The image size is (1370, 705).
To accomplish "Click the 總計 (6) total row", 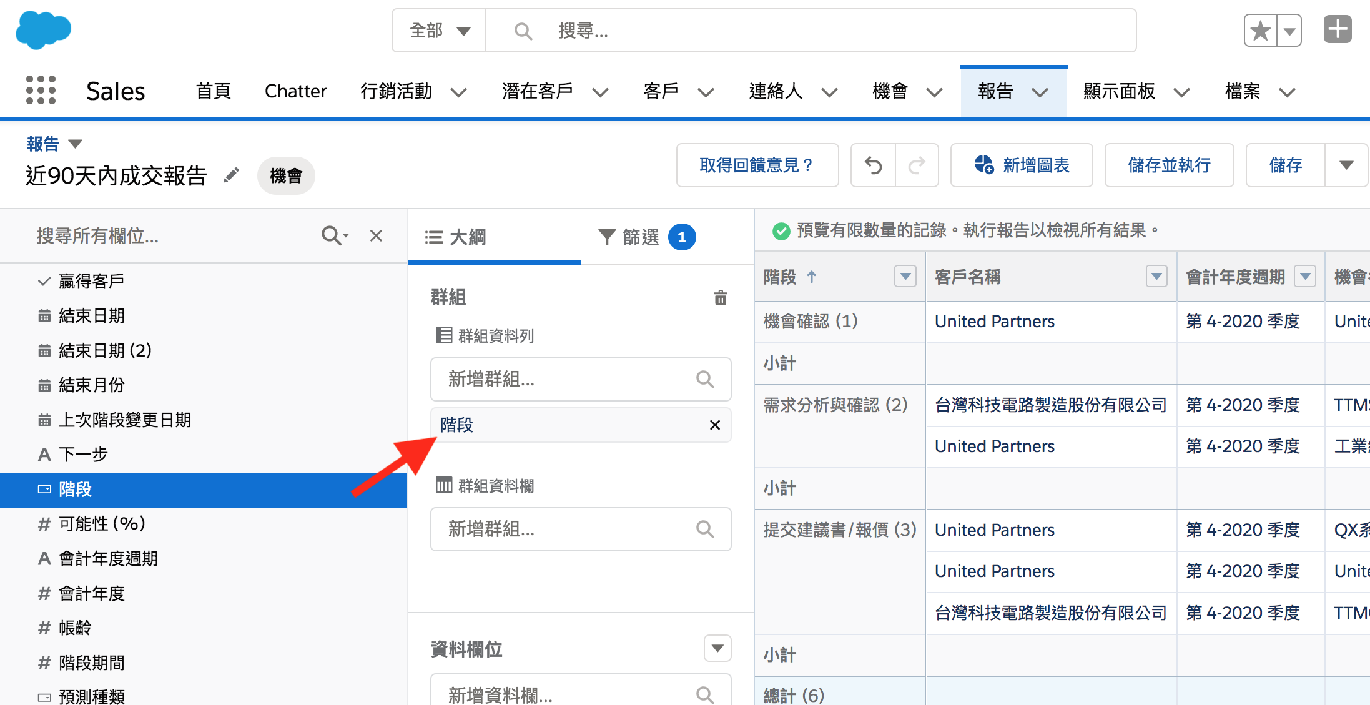I will click(x=1062, y=692).
